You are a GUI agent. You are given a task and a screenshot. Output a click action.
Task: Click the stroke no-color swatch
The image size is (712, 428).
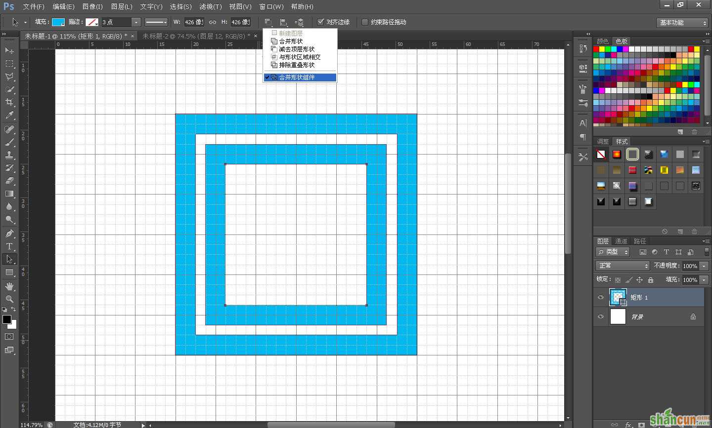click(x=91, y=22)
